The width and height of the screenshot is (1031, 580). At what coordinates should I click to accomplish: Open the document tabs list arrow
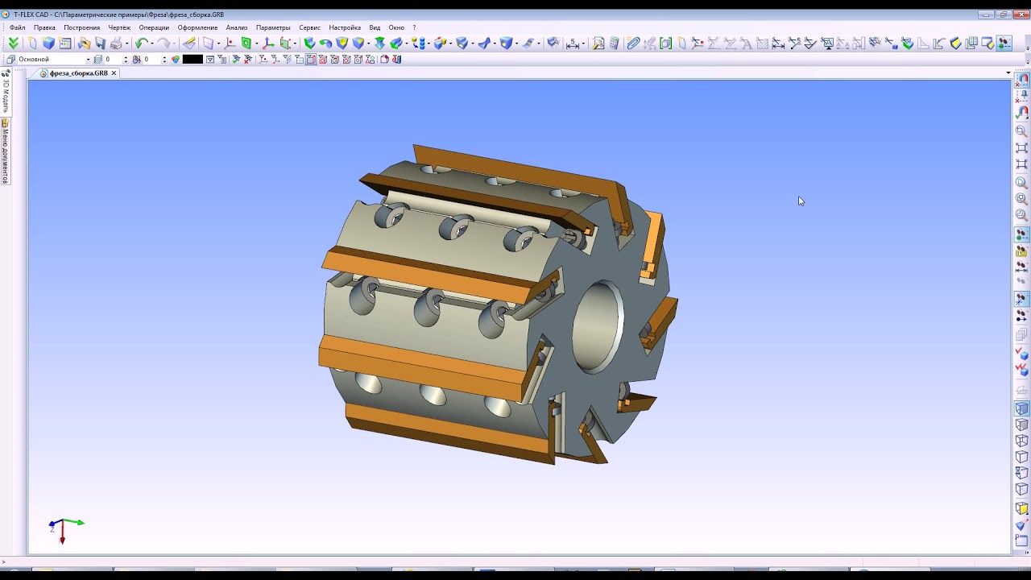1008,73
